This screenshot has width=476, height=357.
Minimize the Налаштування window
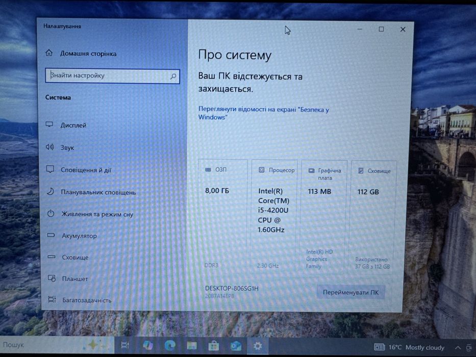tap(360, 29)
